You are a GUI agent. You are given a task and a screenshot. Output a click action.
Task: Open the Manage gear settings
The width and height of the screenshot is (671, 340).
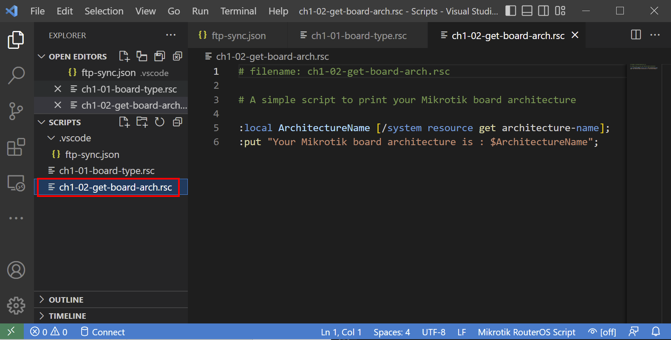click(16, 305)
